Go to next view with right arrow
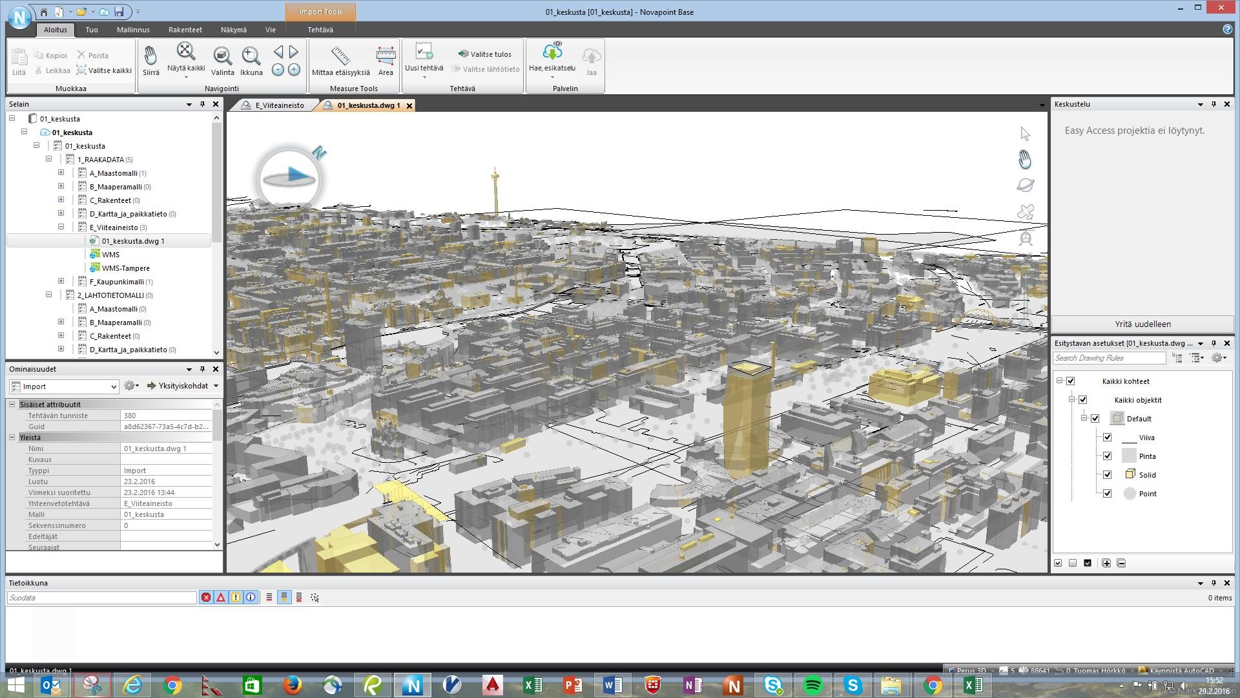1240x698 pixels. (294, 52)
